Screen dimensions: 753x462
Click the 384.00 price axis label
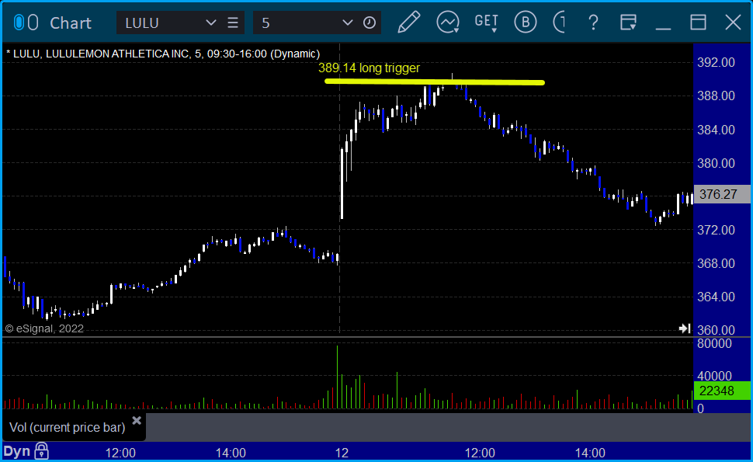click(x=716, y=130)
